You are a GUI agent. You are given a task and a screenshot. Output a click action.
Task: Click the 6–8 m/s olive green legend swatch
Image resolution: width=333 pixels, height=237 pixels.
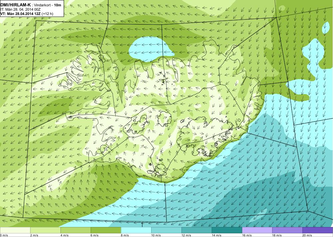106,230
